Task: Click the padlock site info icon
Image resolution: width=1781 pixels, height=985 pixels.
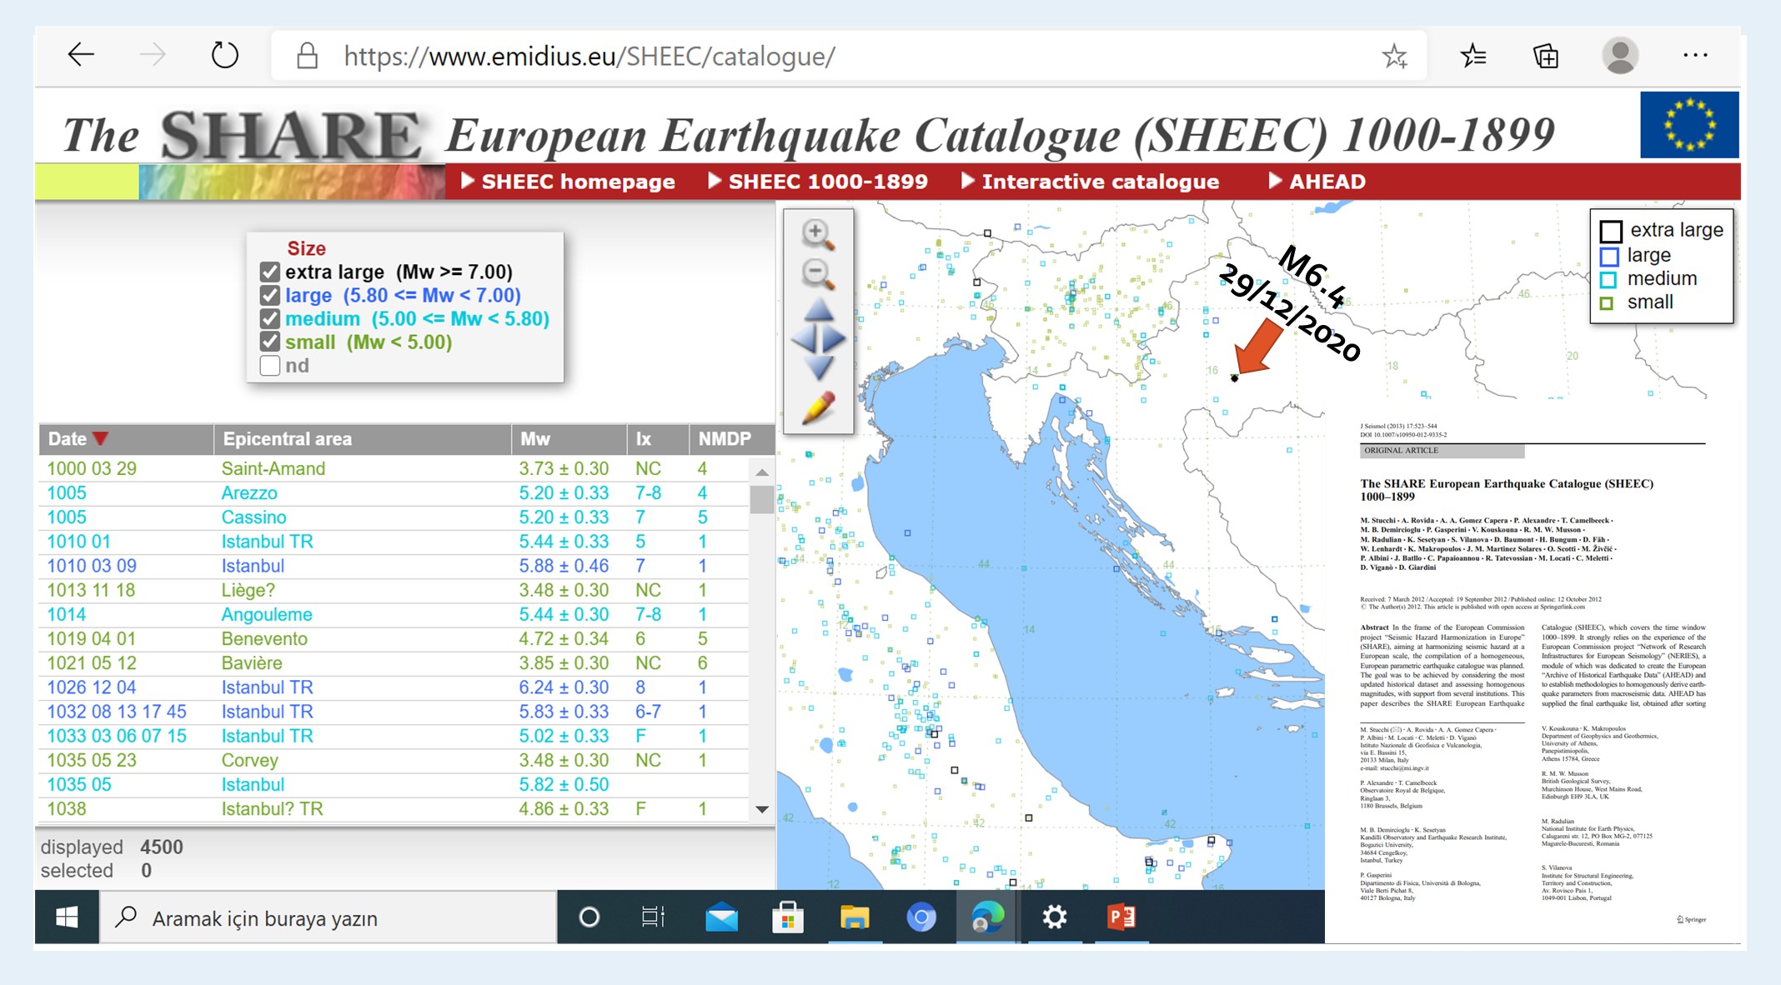Action: (x=308, y=56)
